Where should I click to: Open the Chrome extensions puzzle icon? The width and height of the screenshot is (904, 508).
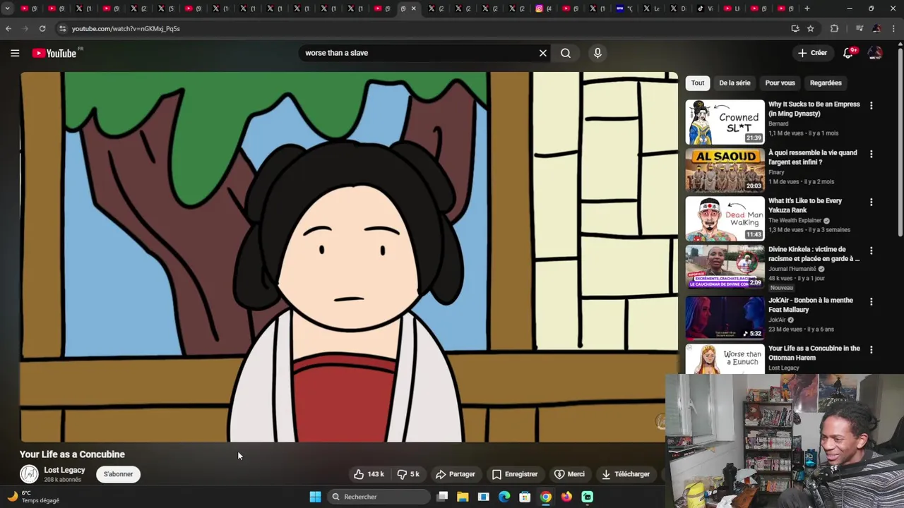click(x=834, y=29)
